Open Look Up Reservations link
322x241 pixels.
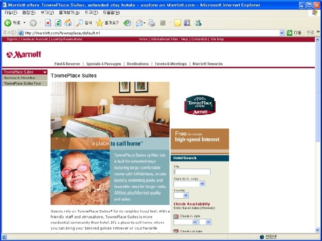pos(67,39)
